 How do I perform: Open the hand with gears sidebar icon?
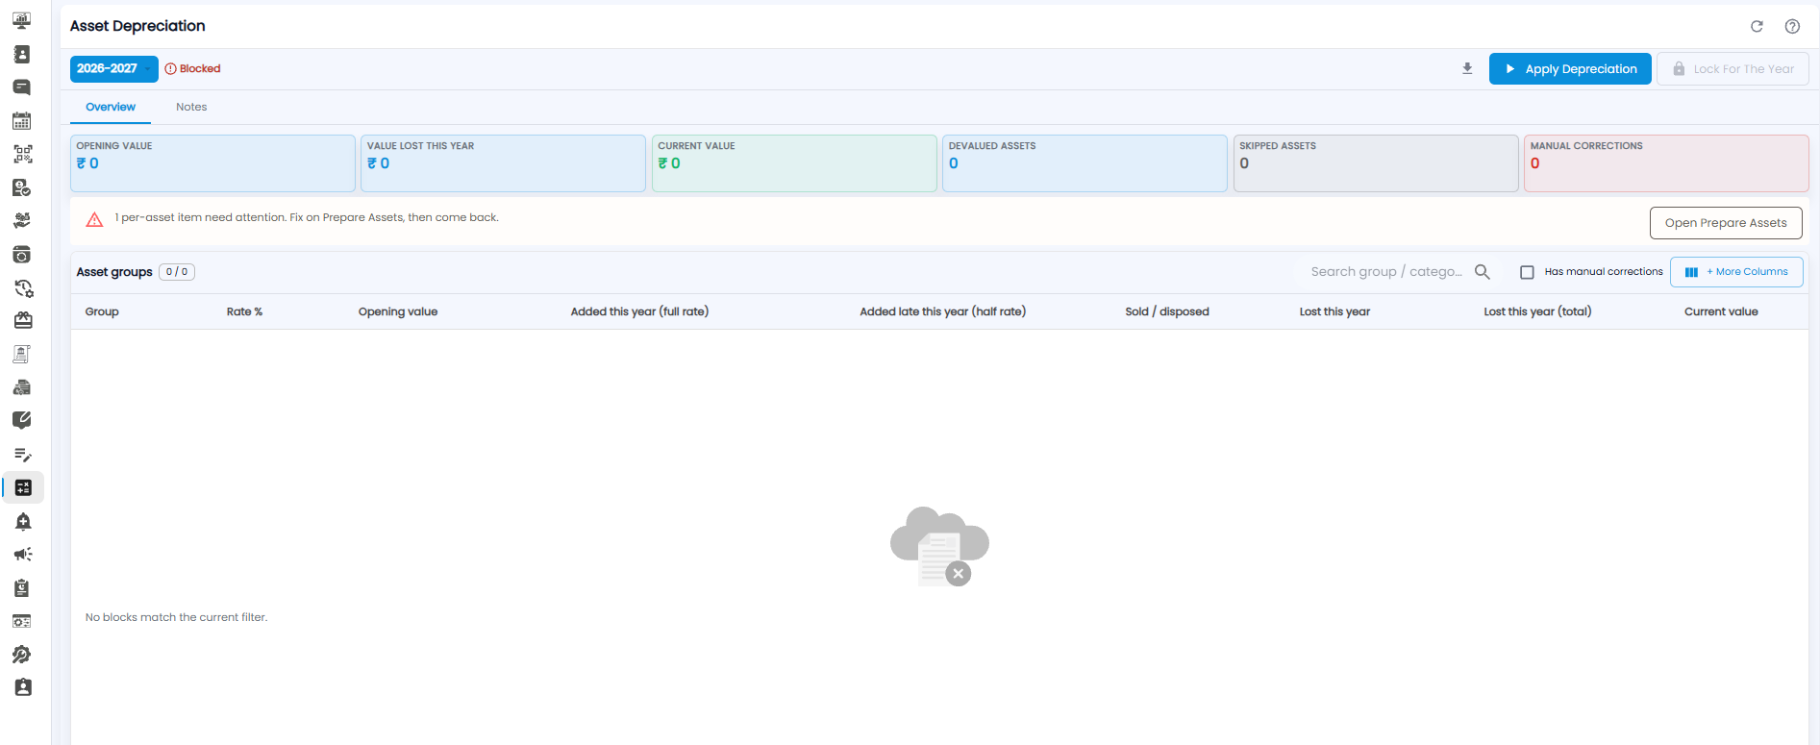[22, 220]
